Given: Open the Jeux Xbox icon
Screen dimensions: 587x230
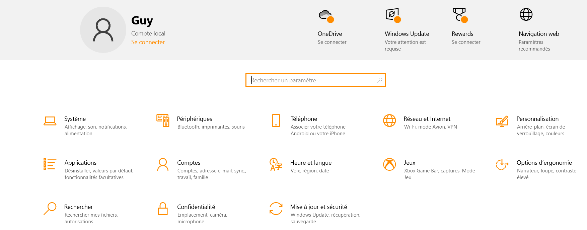Looking at the screenshot, I should [x=389, y=164].
